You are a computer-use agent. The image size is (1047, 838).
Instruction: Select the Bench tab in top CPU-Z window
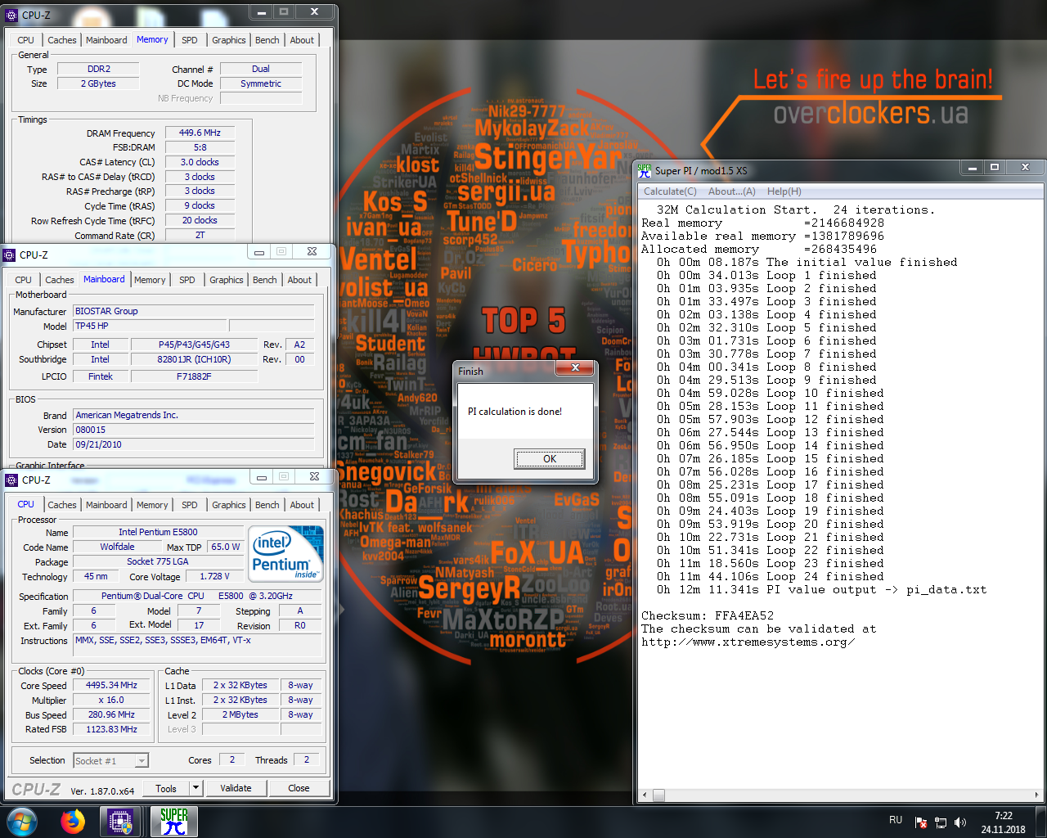267,40
